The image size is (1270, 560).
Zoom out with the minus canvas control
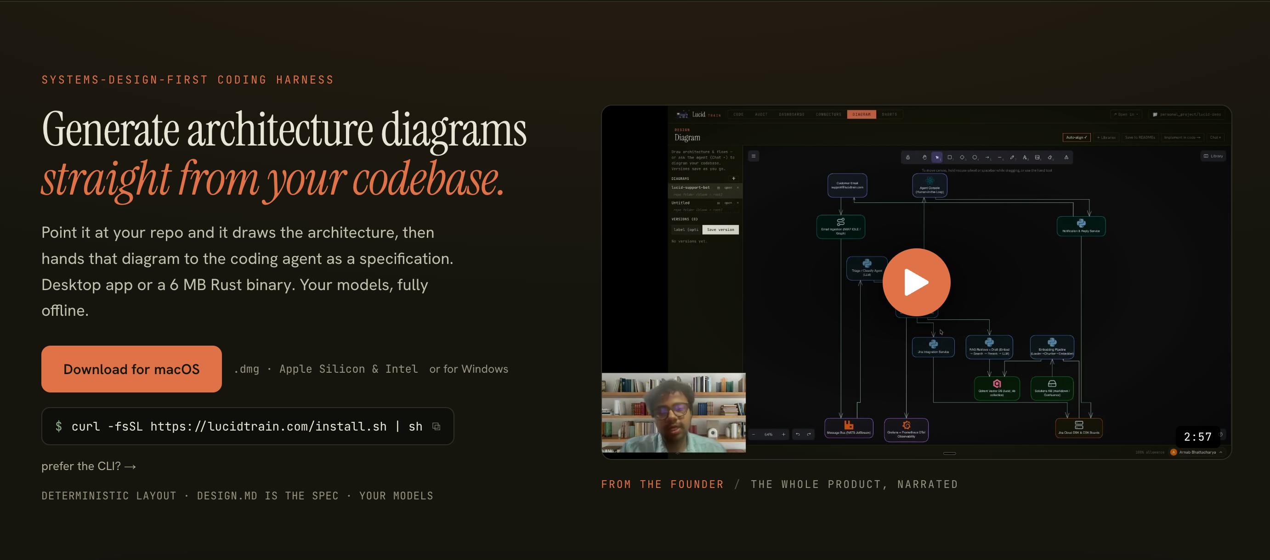[754, 434]
